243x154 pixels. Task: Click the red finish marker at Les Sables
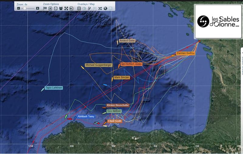(x=199, y=41)
